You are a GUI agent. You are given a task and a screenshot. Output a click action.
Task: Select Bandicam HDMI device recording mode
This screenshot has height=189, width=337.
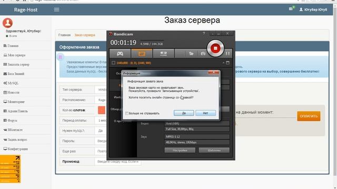pos(164,54)
